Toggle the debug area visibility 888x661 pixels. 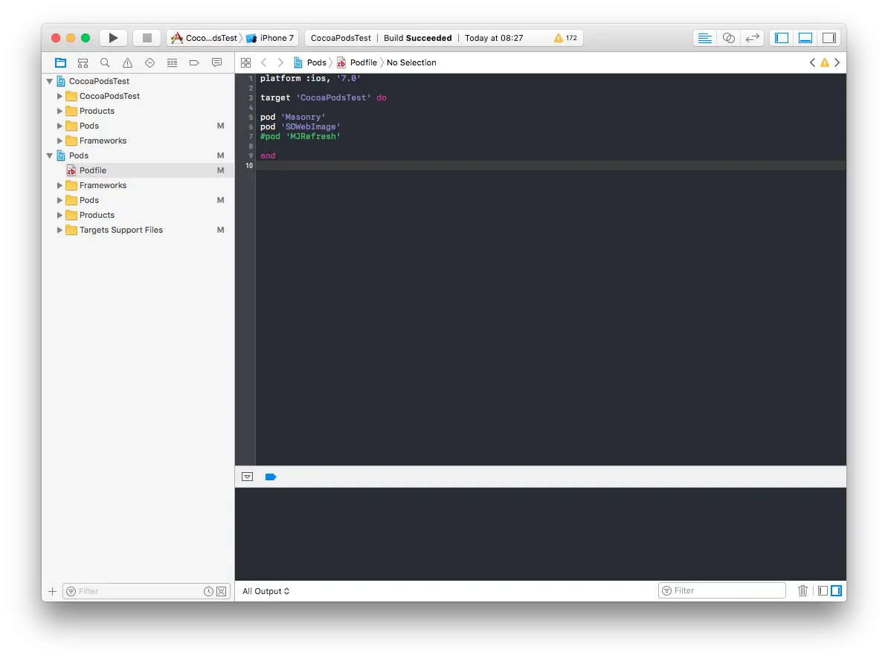(x=805, y=37)
